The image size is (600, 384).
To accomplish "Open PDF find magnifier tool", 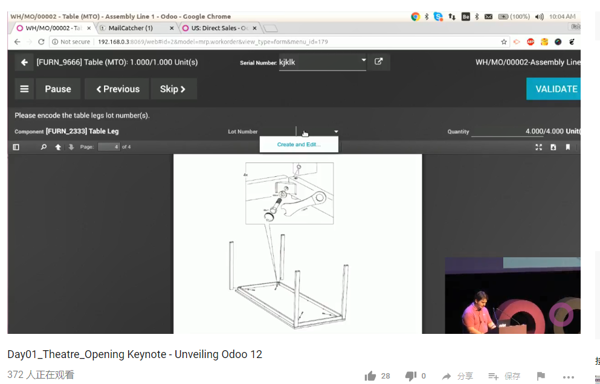I will tap(44, 147).
